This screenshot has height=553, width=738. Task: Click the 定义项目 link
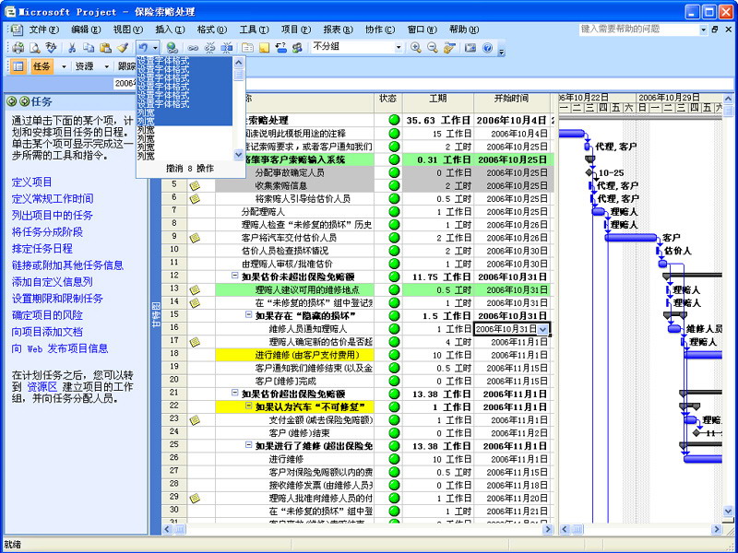point(31,182)
